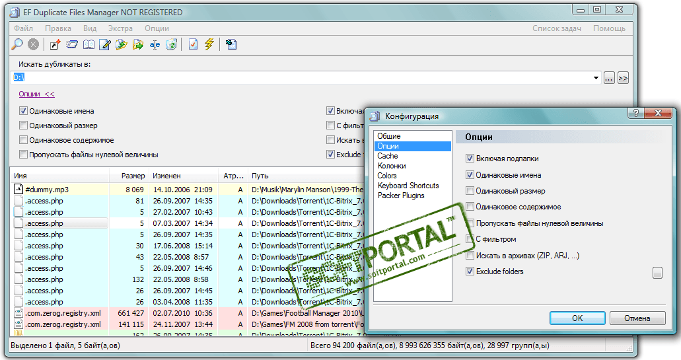The width and height of the screenshot is (681, 360).
Task: Click the question mark help button in Конфигурация
Action: point(636,114)
